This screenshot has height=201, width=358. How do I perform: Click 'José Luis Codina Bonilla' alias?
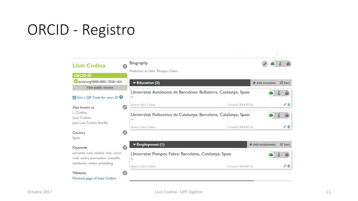click(x=90, y=123)
